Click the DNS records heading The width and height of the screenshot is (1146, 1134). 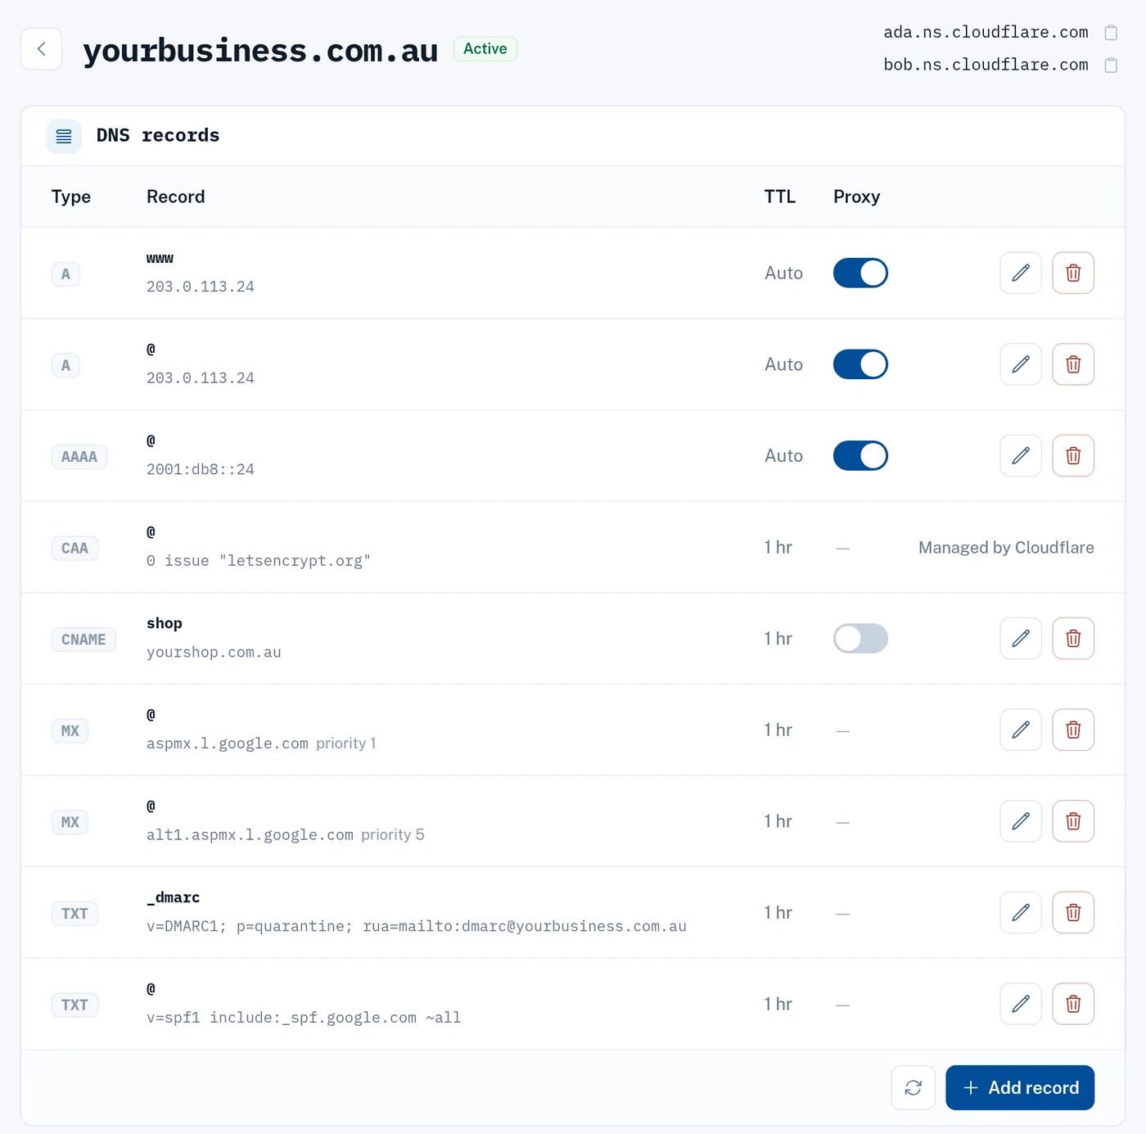tap(158, 136)
